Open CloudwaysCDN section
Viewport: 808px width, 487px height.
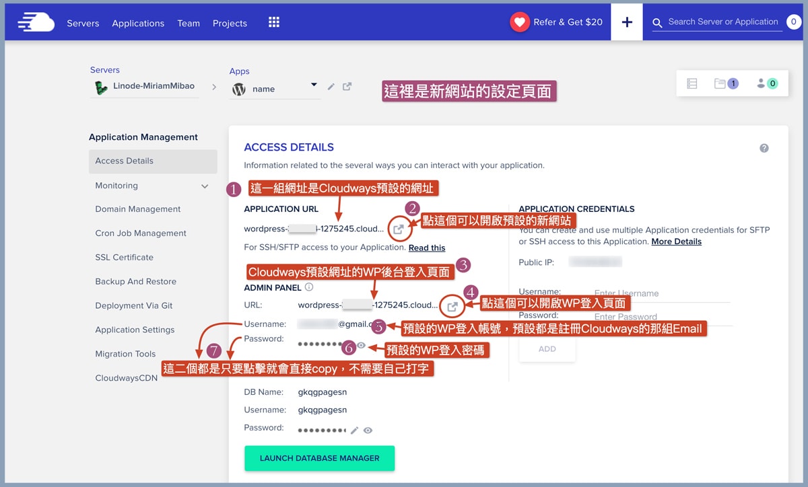tap(126, 378)
